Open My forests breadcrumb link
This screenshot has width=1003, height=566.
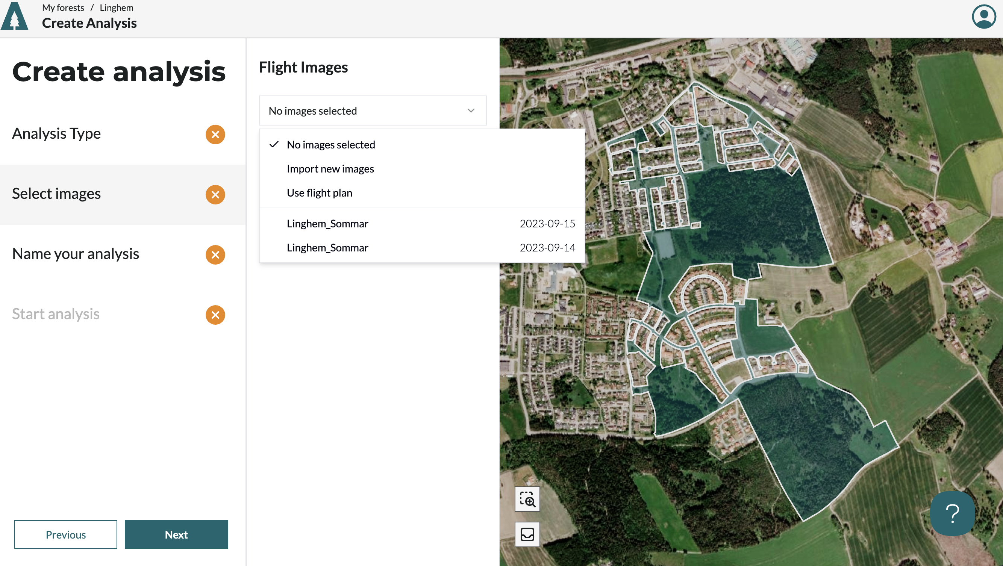click(63, 8)
